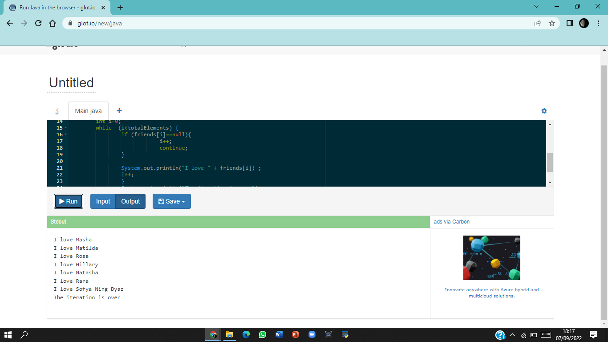Click the Azure advertisement image
Viewport: 608px width, 342px height.
(x=491, y=258)
